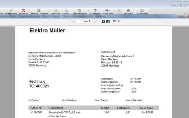Image resolution: width=189 pixels, height=118 pixels.
Task: Click the page number input field
Action: 80,21
